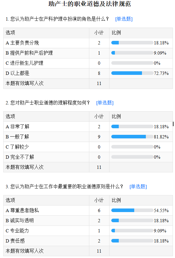Click the 比例 header in question 2 table
Screen dimensions: 175x258
(116, 117)
